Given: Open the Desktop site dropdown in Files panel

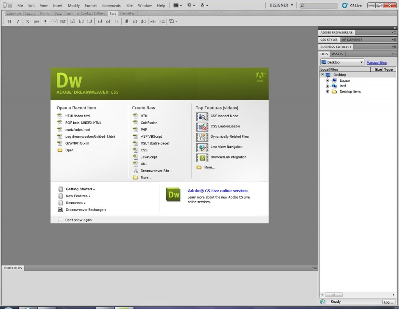Looking at the screenshot, I should coord(362,62).
